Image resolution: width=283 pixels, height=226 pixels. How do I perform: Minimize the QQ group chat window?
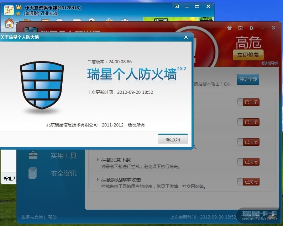pyautogui.click(x=187, y=6)
